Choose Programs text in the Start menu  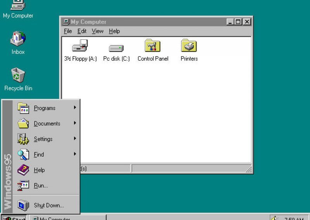coord(45,108)
